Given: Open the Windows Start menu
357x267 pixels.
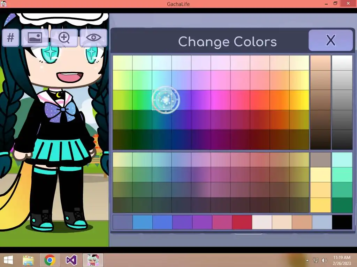Looking at the screenshot, I should pyautogui.click(x=8, y=260).
